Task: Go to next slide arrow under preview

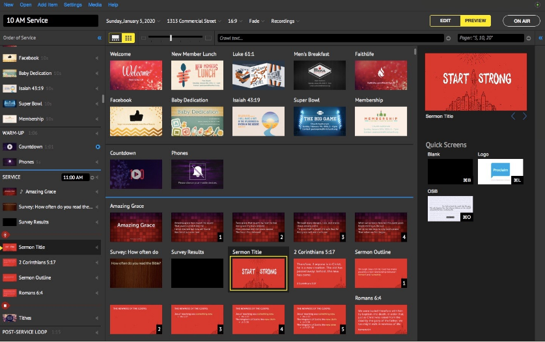Action: [x=525, y=117]
